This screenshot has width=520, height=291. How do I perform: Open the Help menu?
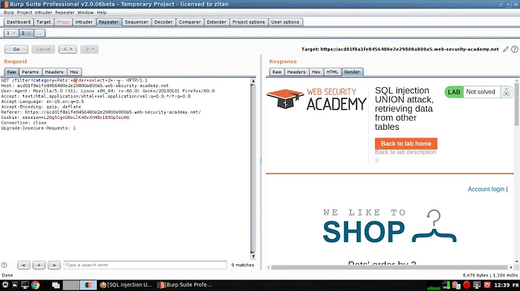click(x=102, y=12)
